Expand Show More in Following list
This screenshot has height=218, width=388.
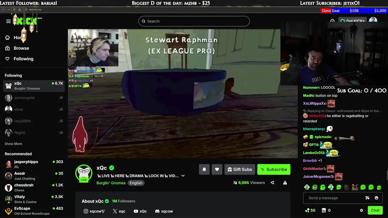point(13,144)
